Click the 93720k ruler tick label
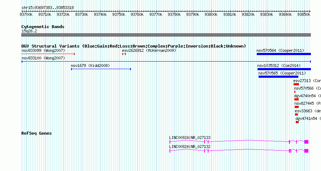Viewport: 321px width, 171px height. click(x=63, y=14)
